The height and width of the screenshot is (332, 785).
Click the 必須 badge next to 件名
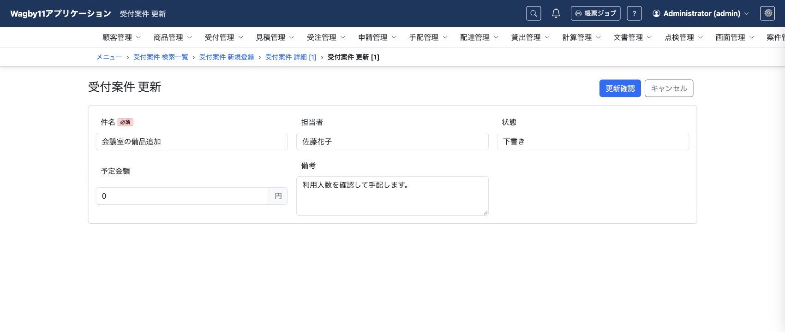(x=125, y=122)
